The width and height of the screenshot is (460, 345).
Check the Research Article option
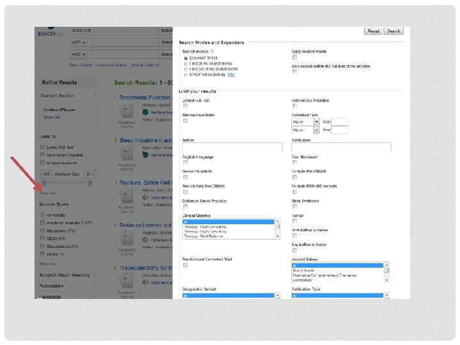185,177
